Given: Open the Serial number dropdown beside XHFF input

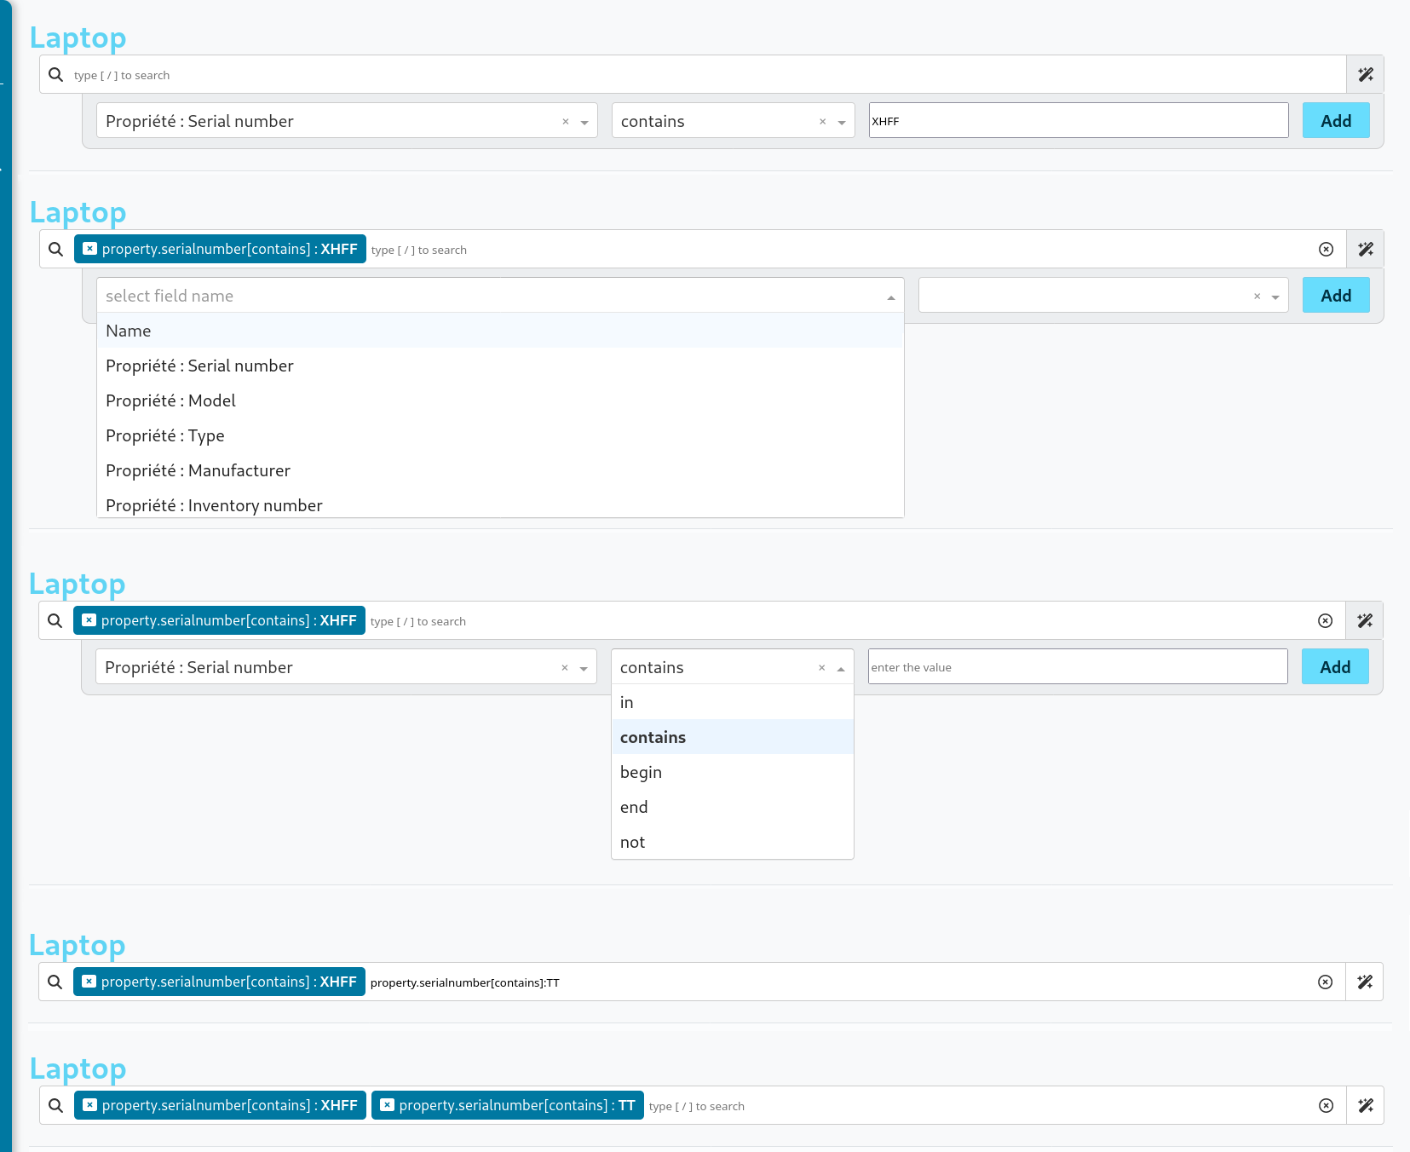Looking at the screenshot, I should click(584, 122).
